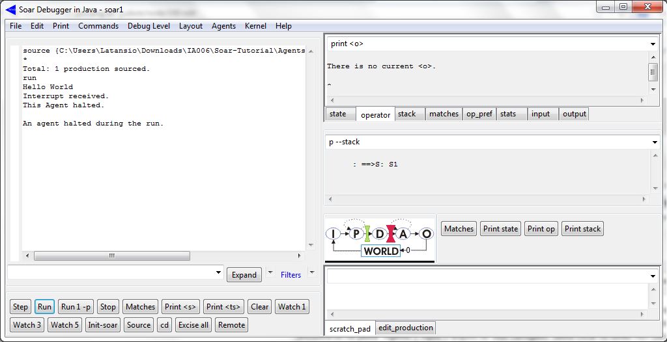This screenshot has width=667, height=342.
Task: Click the Filters link
Action: [291, 275]
